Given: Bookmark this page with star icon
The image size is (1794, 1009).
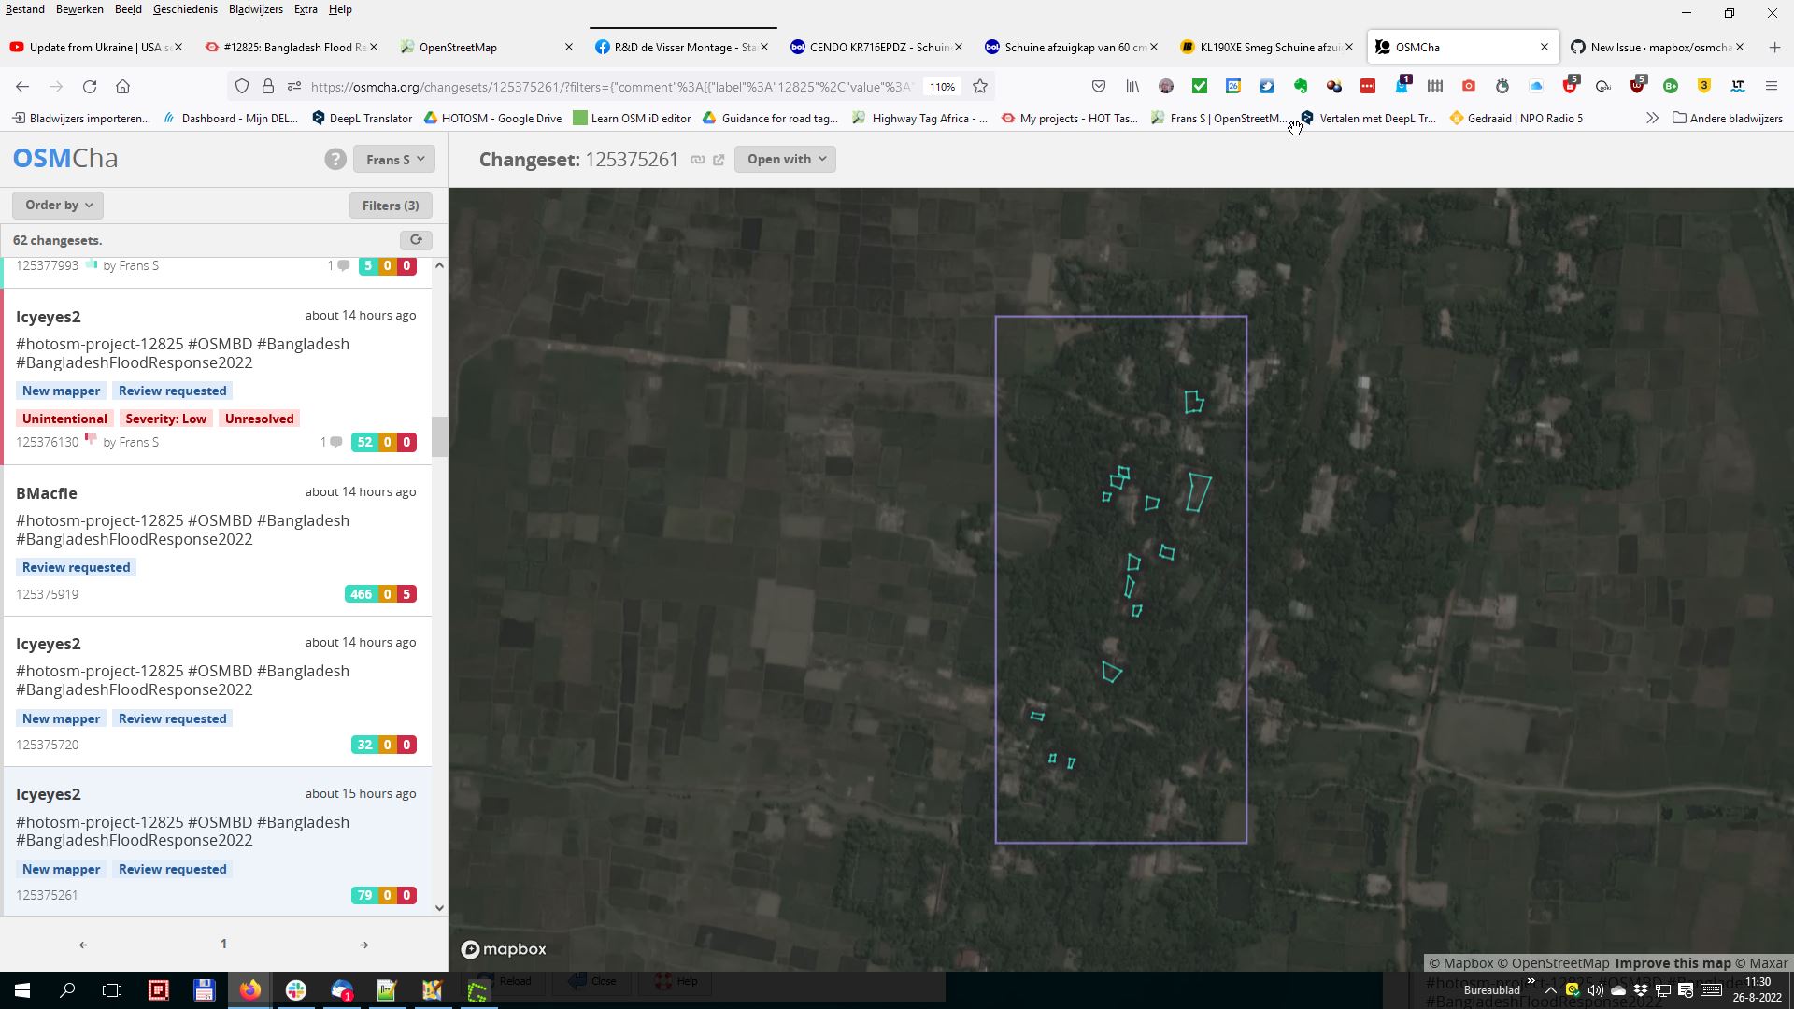Looking at the screenshot, I should coord(980,87).
